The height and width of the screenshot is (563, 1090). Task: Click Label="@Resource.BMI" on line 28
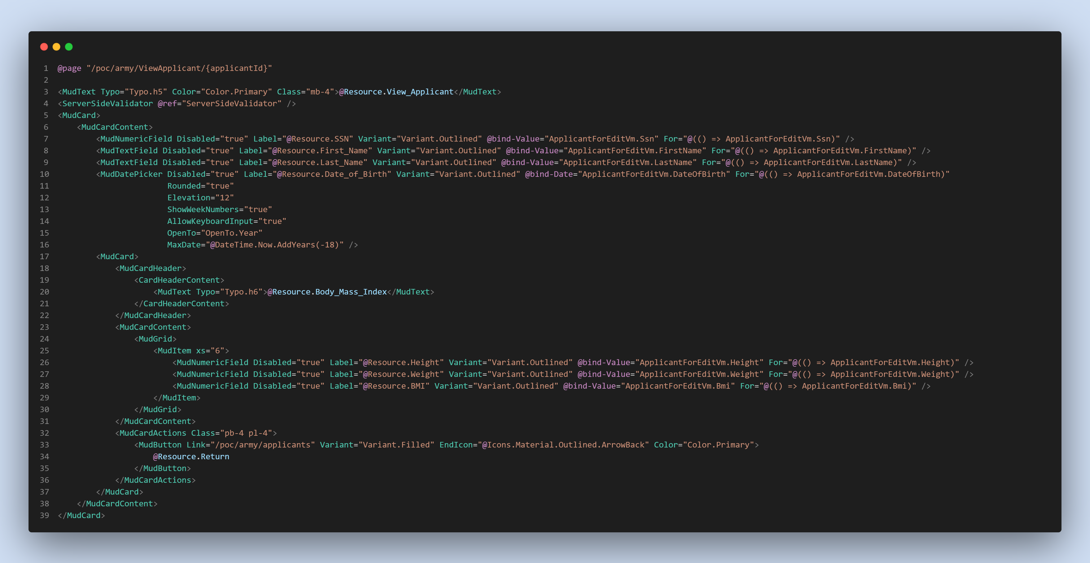pos(379,386)
